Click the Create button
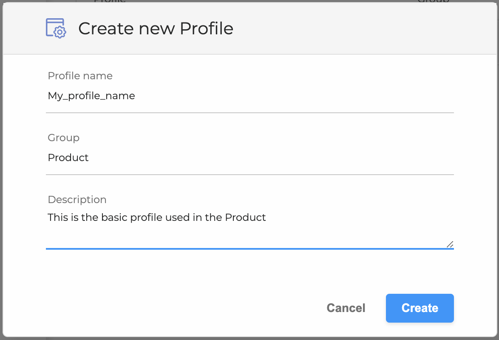This screenshot has width=499, height=340. [420, 308]
